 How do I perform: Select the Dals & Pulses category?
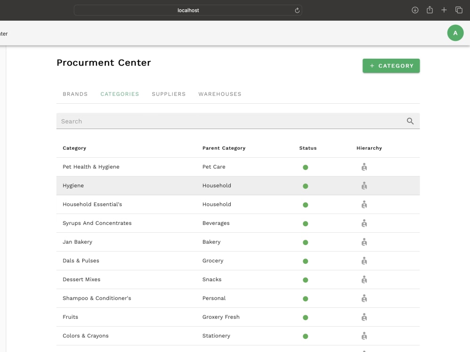tap(81, 260)
